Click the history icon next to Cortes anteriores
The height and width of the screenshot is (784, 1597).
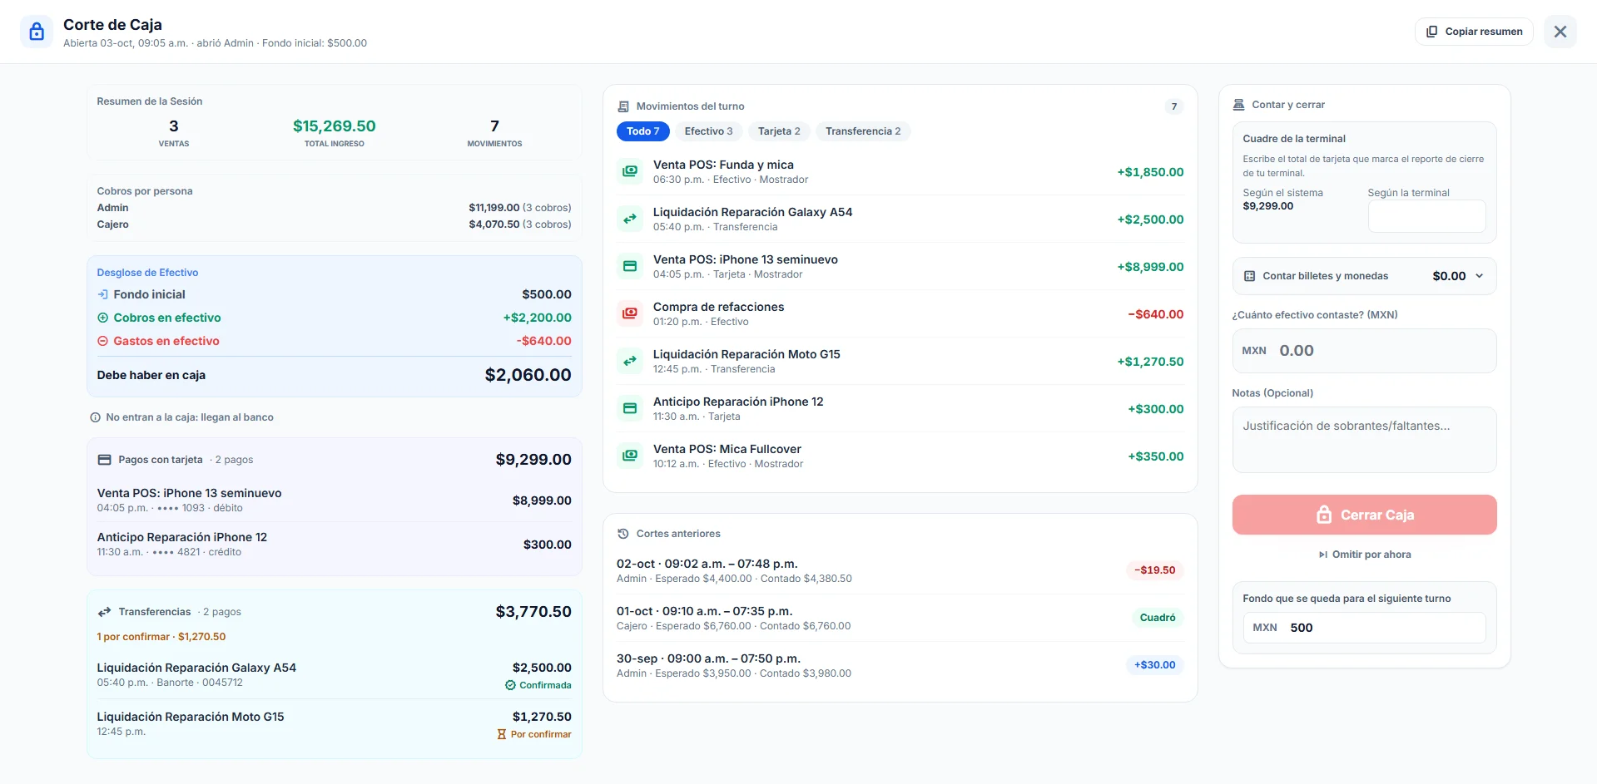[623, 534]
